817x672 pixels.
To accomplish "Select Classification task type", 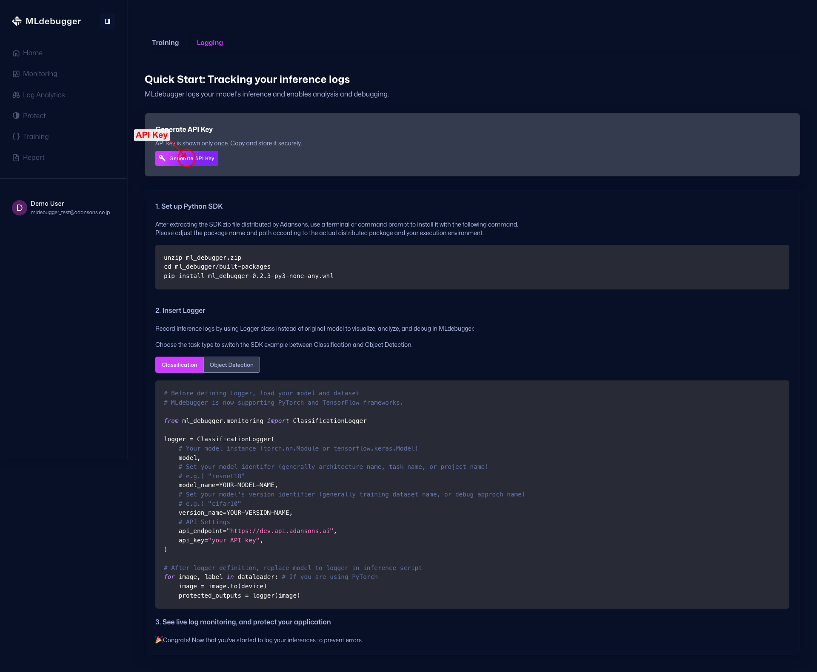I will click(x=179, y=365).
